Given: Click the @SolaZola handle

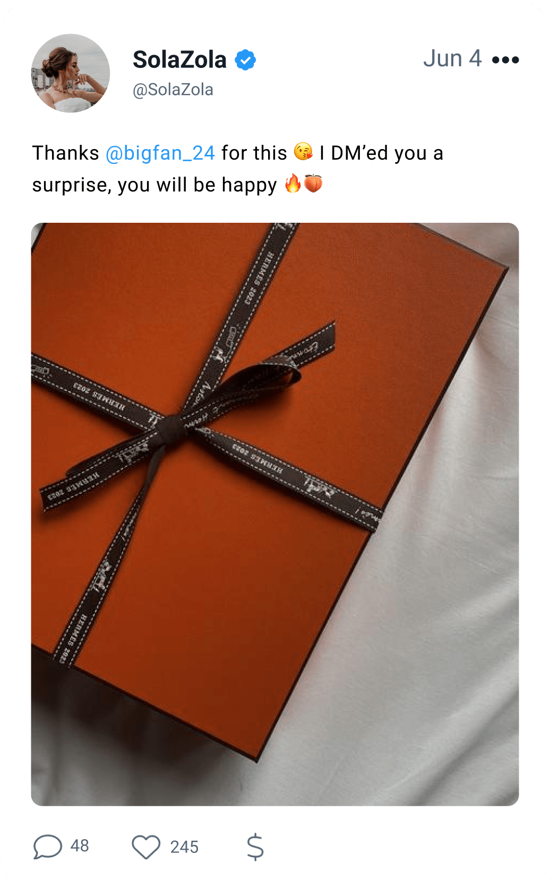Looking at the screenshot, I should coord(173,90).
